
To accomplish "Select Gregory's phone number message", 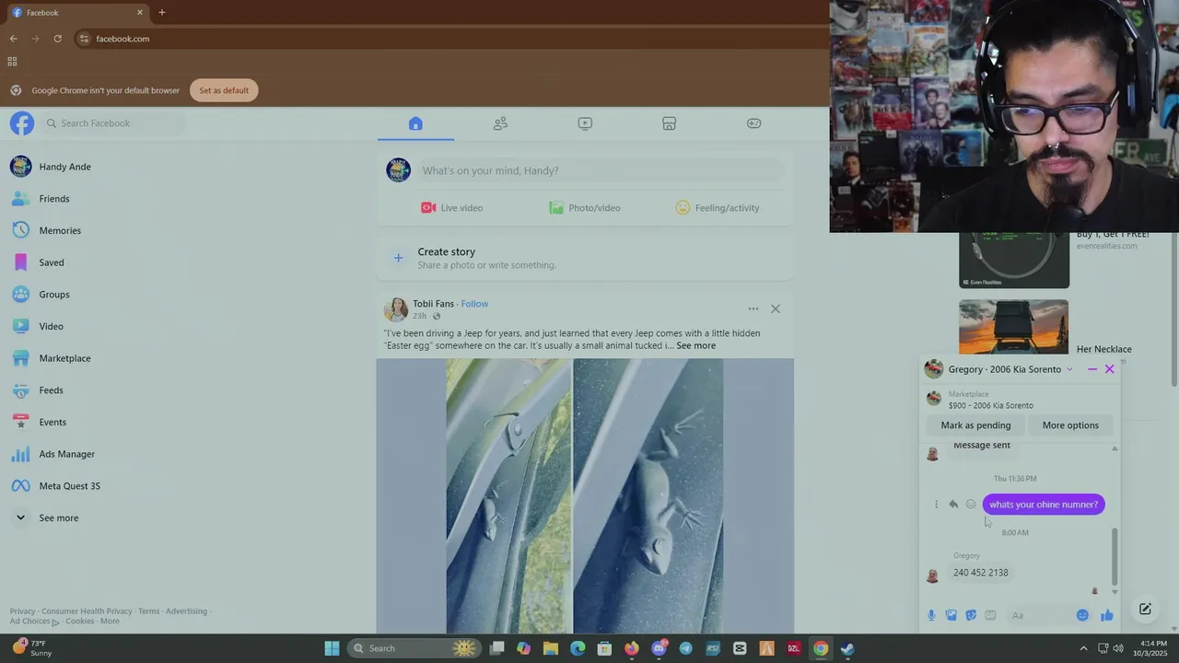I will 981,573.
